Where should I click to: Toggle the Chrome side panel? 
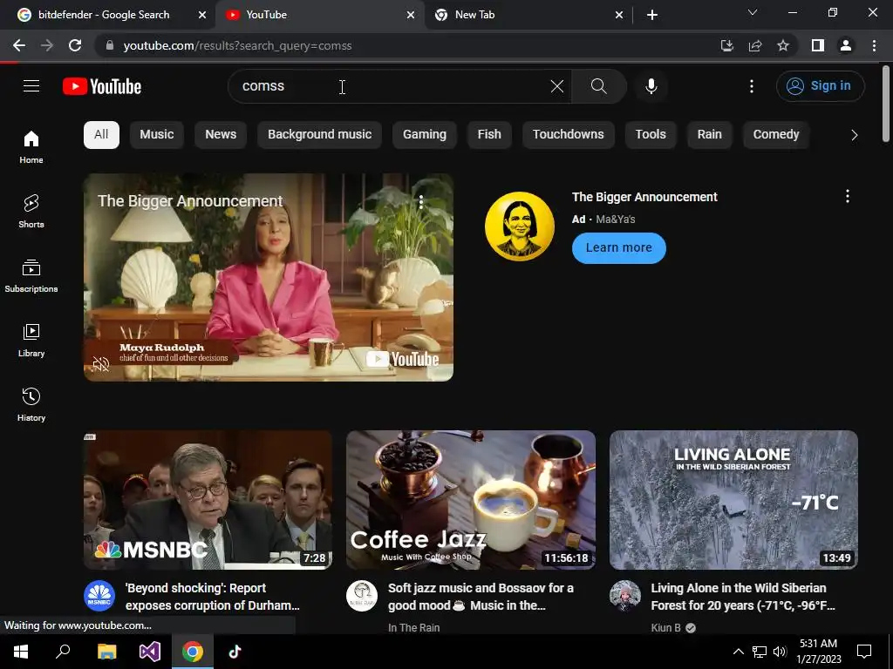point(818,45)
